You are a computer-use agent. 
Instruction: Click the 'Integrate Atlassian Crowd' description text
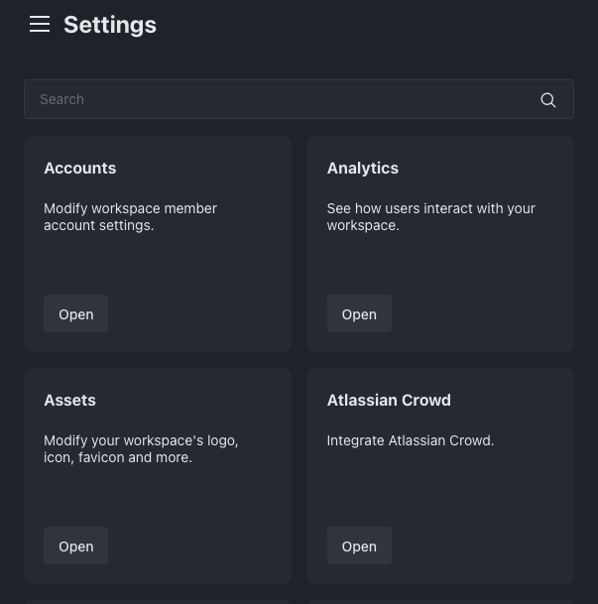coord(411,440)
